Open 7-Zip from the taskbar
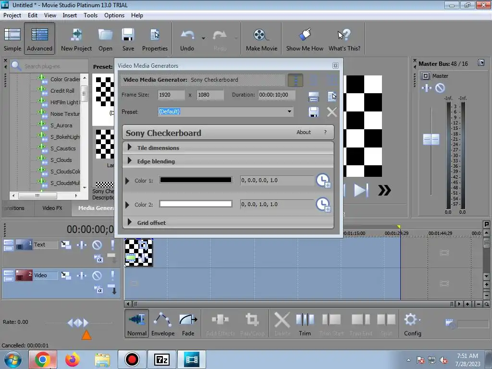The height and width of the screenshot is (369, 492). [x=161, y=359]
